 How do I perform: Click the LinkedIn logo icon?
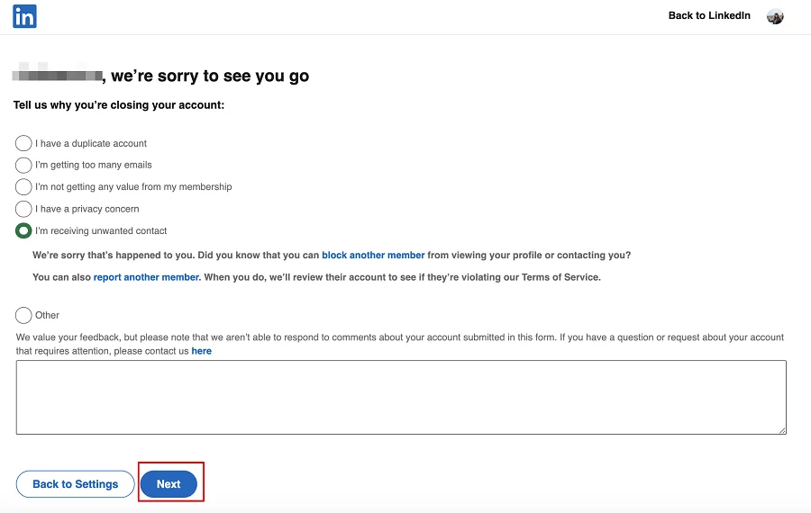tap(25, 16)
